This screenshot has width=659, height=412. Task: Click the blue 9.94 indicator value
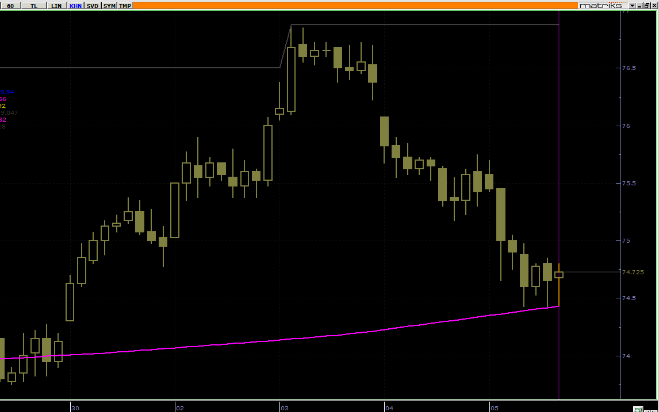point(7,92)
